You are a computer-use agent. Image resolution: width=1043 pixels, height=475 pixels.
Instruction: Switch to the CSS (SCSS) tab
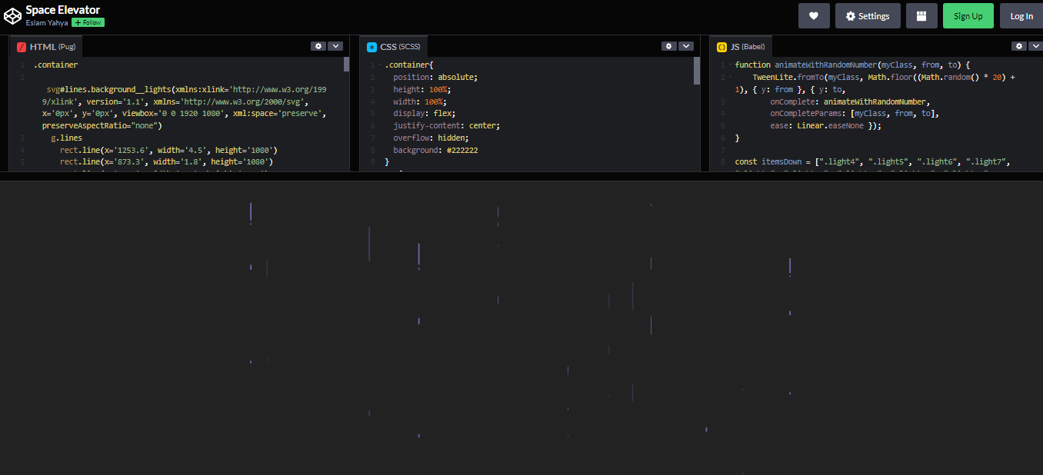tap(395, 46)
